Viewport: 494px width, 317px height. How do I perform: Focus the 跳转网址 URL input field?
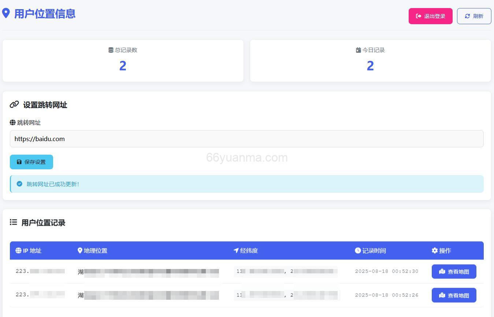[246, 139]
